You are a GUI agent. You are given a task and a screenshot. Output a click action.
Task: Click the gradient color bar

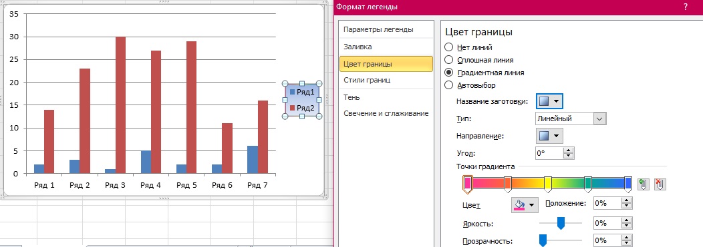(547, 182)
